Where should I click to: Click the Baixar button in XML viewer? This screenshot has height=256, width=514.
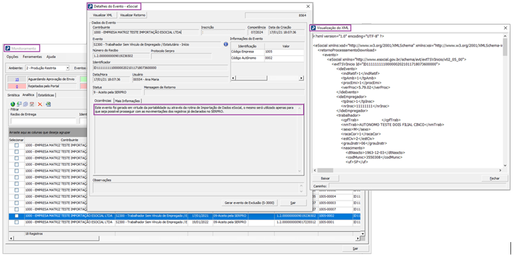point(325,178)
